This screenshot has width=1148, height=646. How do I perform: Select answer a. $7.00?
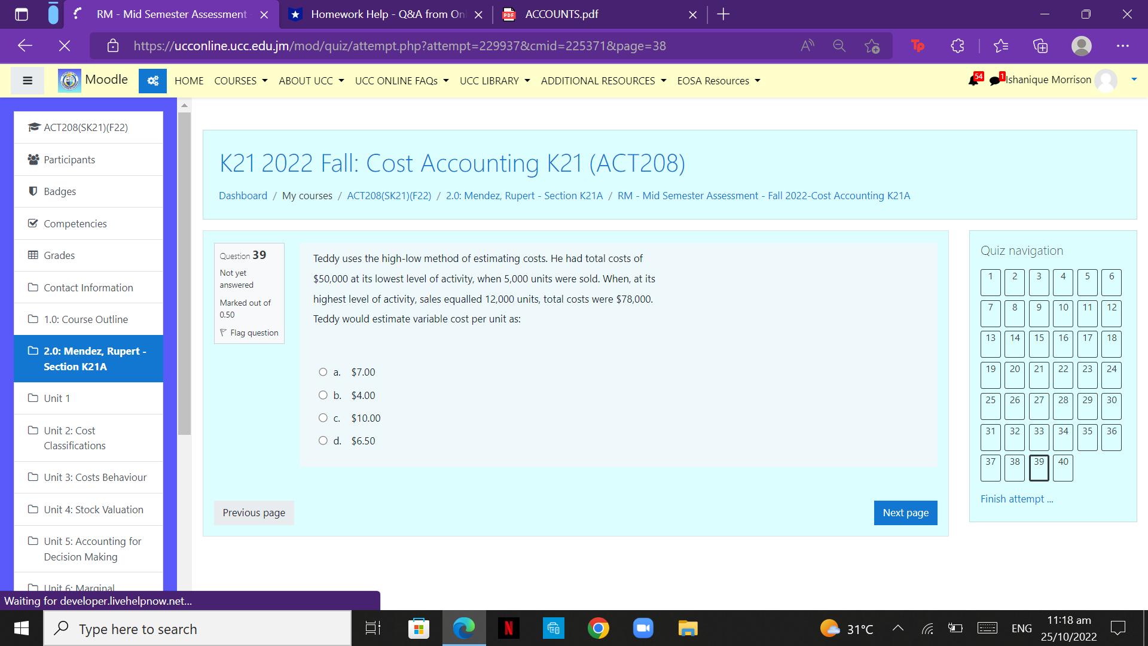point(323,371)
